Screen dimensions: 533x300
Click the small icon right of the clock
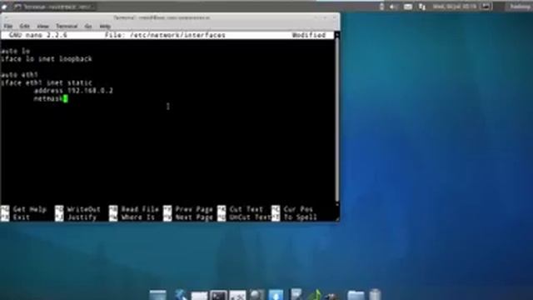point(486,7)
